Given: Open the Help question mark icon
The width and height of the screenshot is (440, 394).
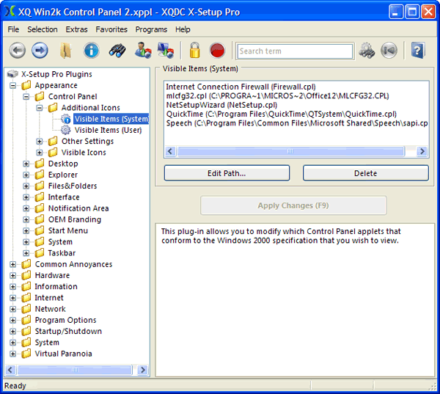Looking at the screenshot, I should click(418, 51).
